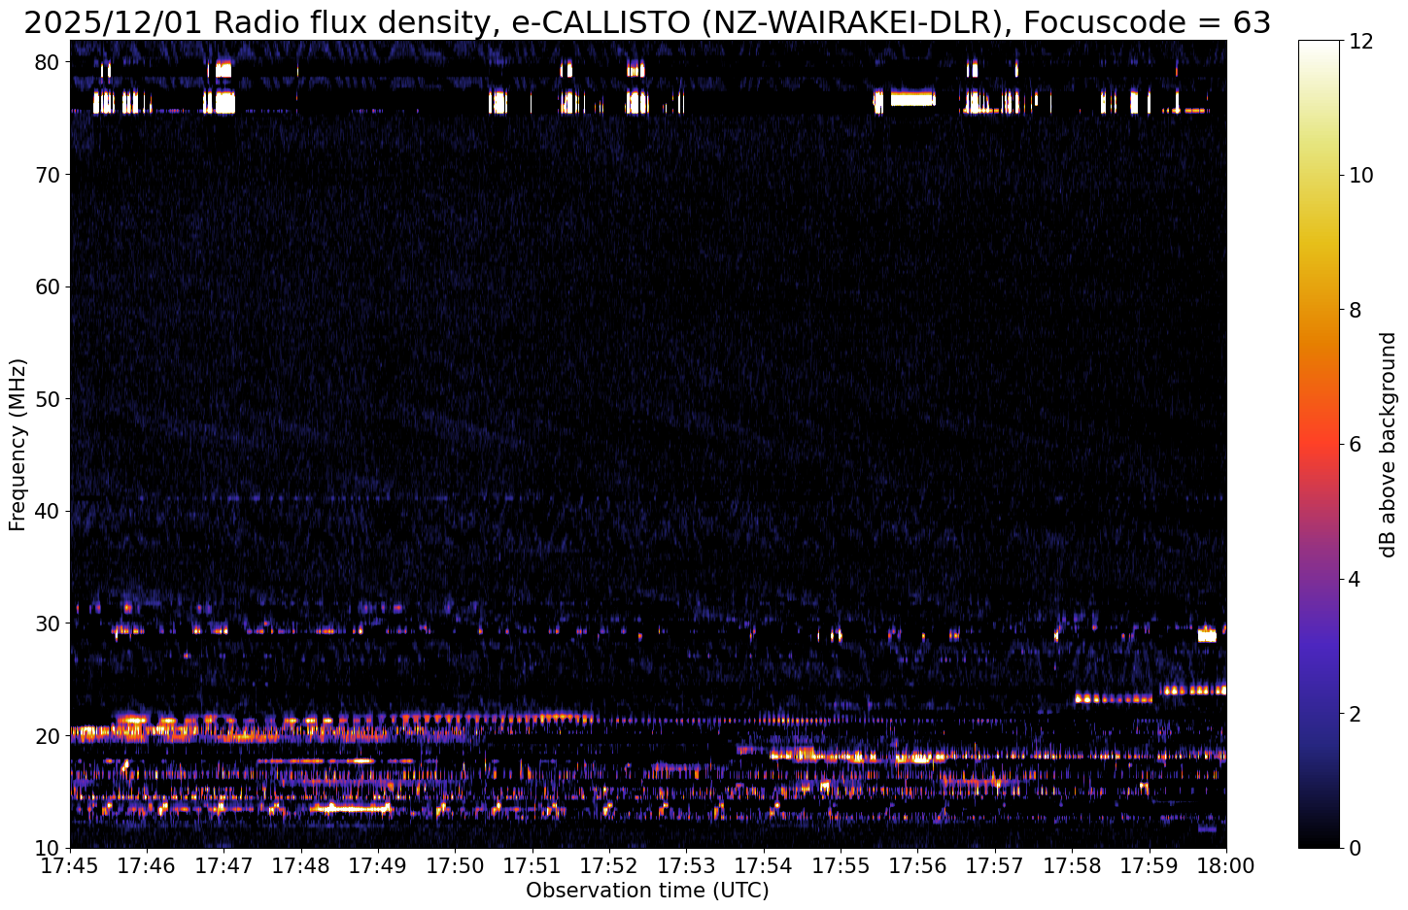The width and height of the screenshot is (1408, 910).
Task: Click the 17:50 time axis label
Action: 455,864
